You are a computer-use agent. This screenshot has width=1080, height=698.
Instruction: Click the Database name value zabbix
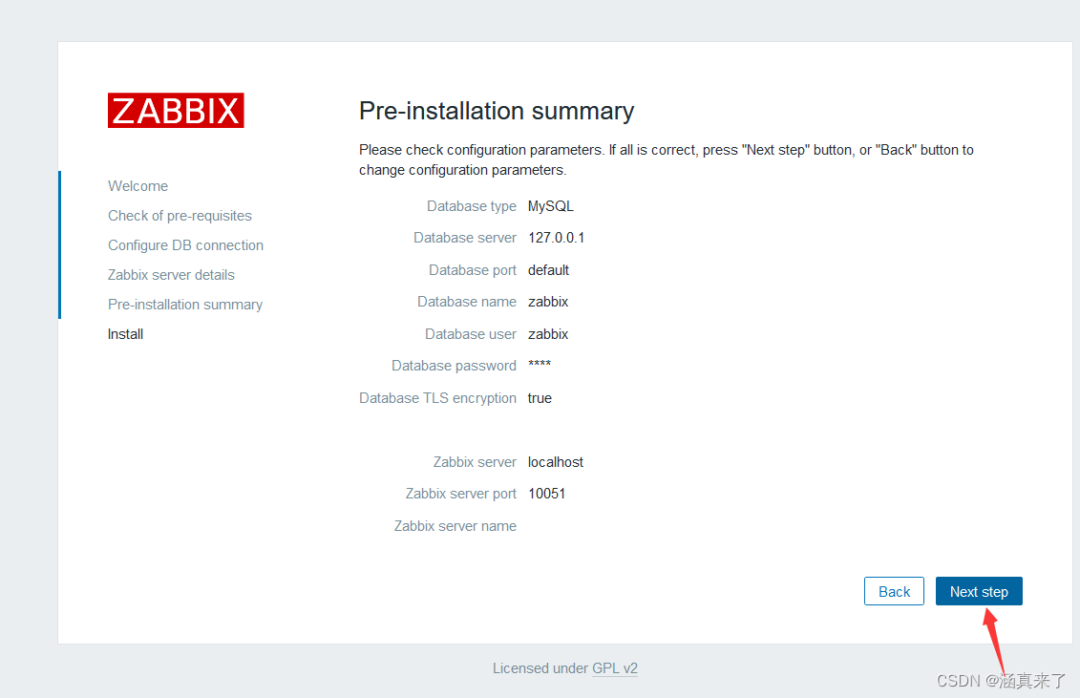tap(548, 301)
